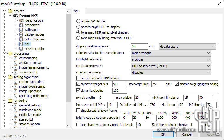
Task: Click the image enhancements page icon
Action: (15, 67)
